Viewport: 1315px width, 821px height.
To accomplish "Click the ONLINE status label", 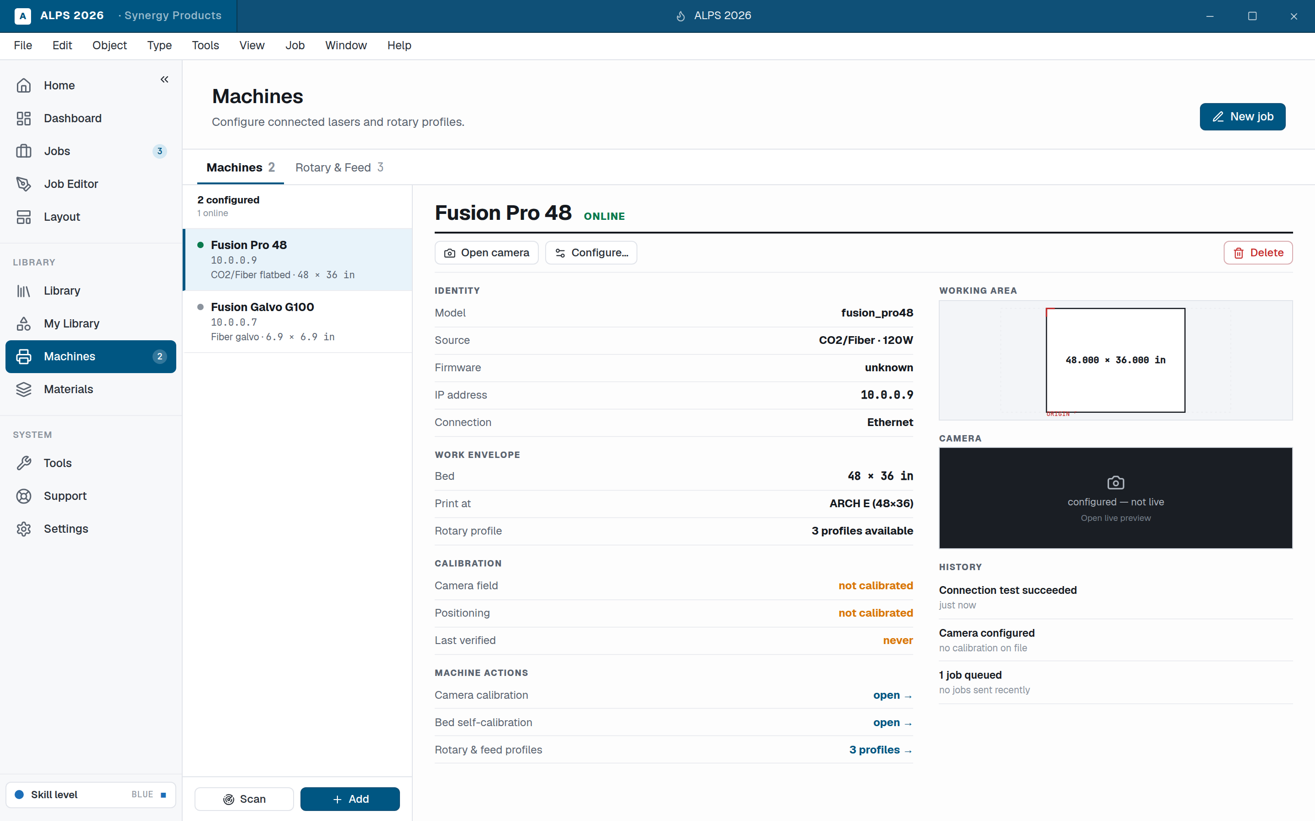I will [604, 216].
